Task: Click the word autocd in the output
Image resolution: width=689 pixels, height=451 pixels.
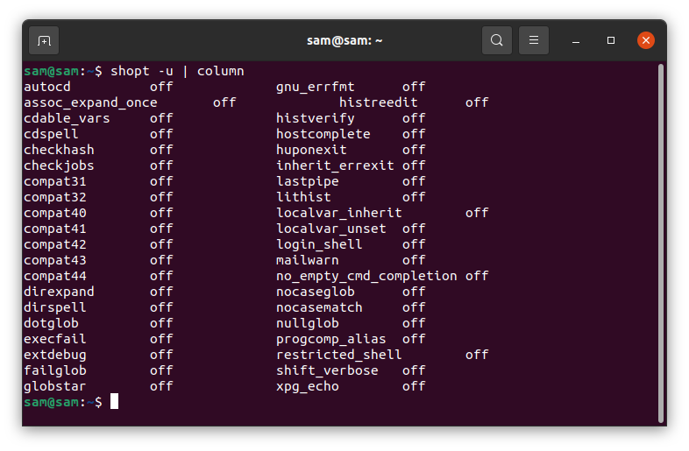Action: (47, 87)
